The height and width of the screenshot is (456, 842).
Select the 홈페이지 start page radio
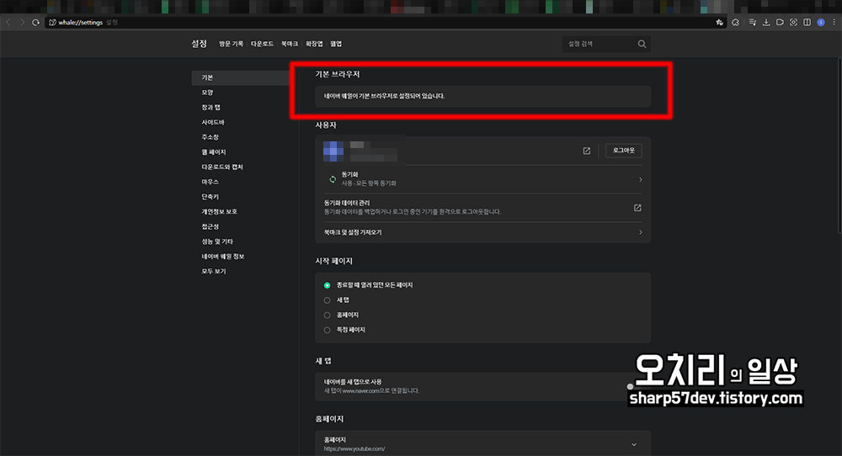[327, 315]
